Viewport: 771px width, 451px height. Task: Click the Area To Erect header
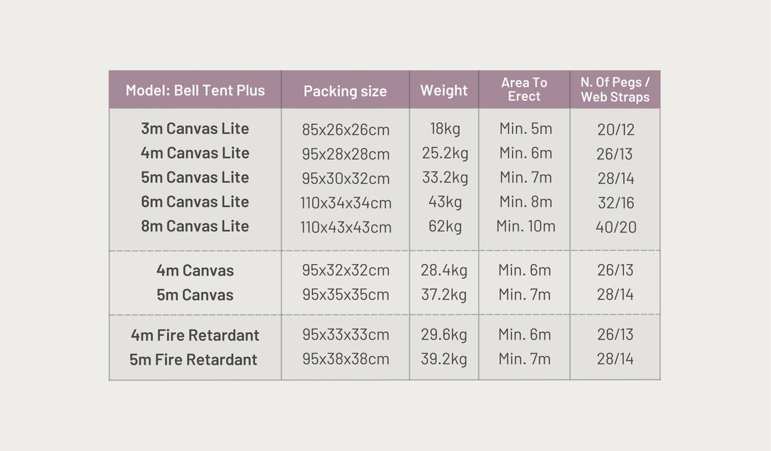tap(524, 89)
